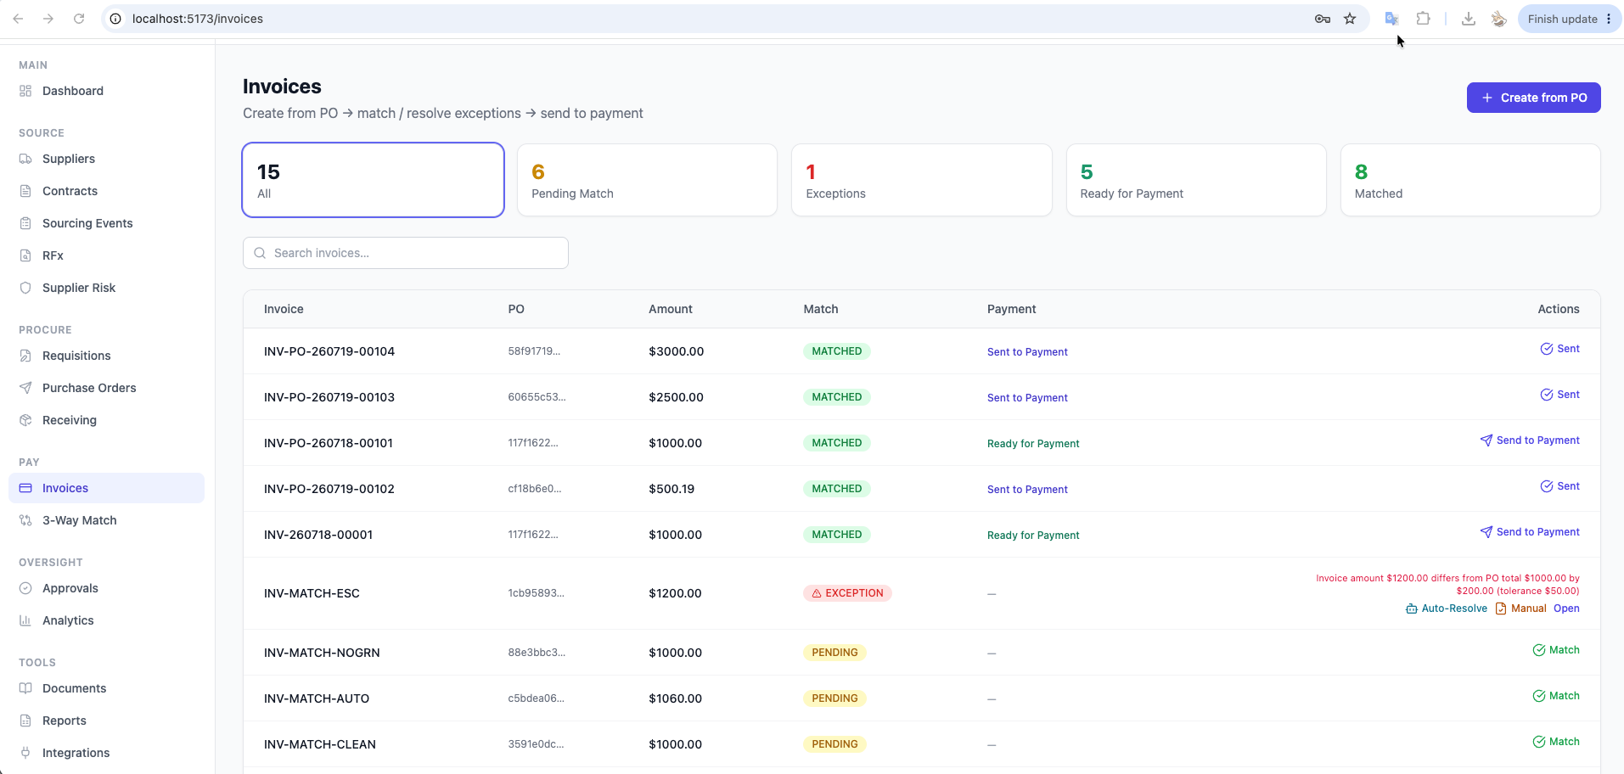This screenshot has width=1624, height=774.
Task: Click the Suppliers truck icon
Action: point(25,159)
